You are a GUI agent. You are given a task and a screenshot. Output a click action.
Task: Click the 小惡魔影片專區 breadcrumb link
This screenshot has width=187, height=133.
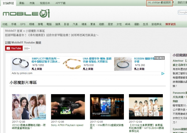click(35, 31)
